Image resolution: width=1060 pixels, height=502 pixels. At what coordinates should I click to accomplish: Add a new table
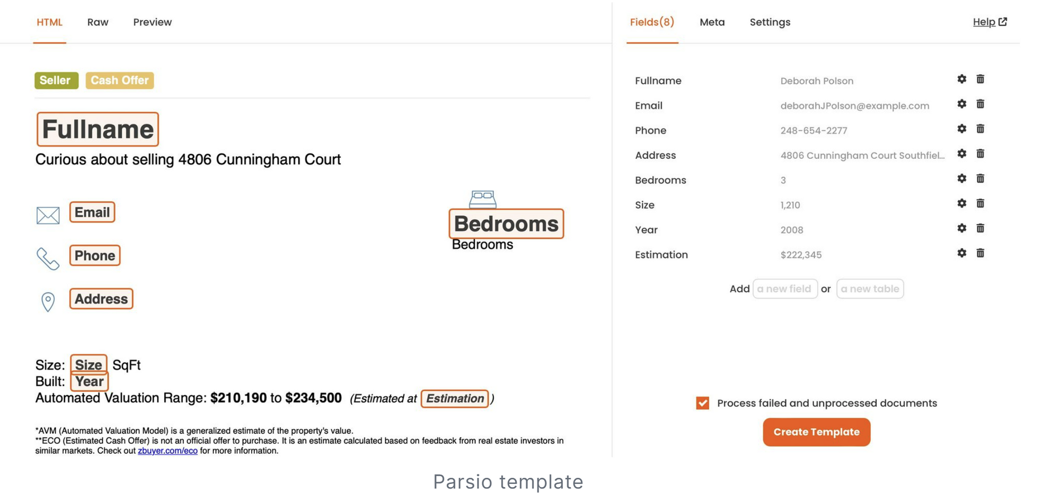[x=870, y=289]
